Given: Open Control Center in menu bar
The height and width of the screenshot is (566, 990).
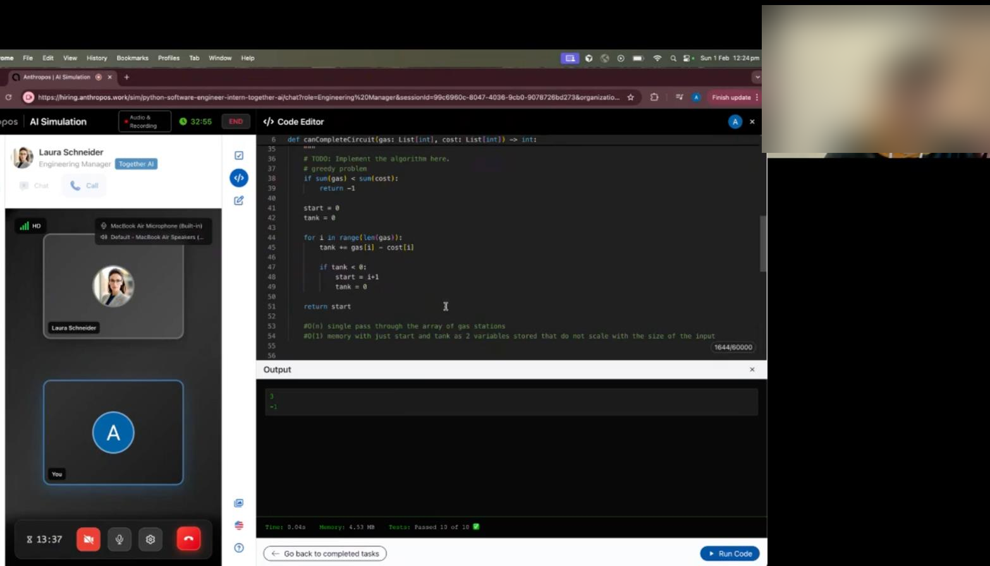Looking at the screenshot, I should [x=687, y=58].
